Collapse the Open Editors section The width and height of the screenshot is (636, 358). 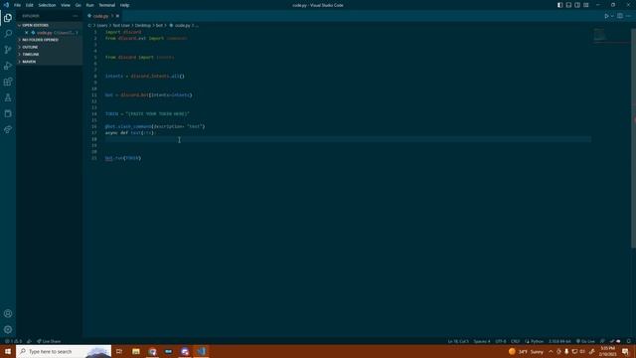50,25
